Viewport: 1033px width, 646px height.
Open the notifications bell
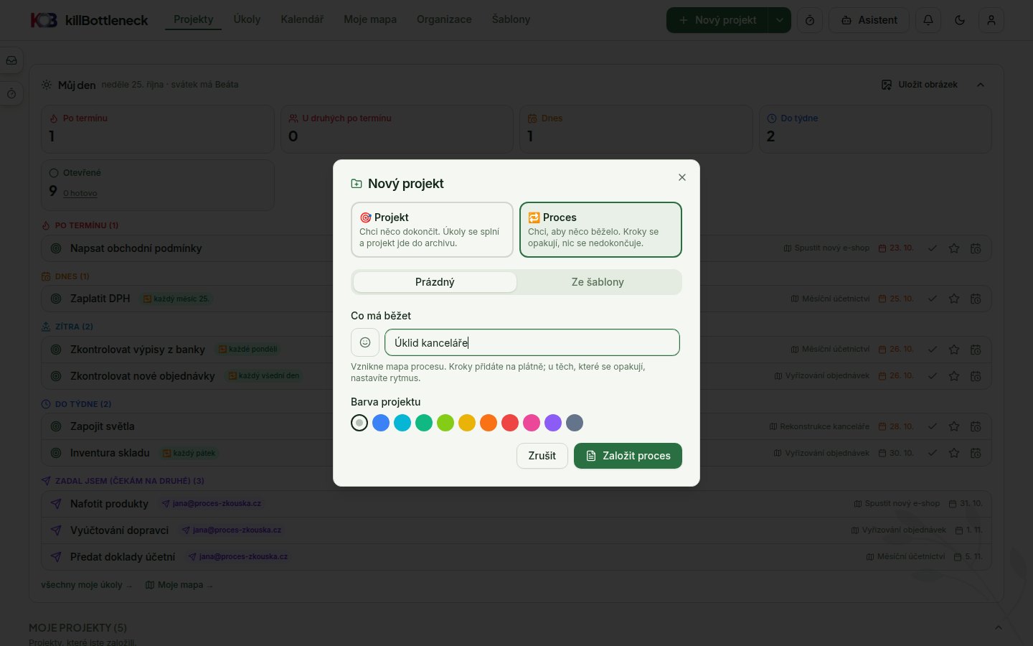tap(928, 20)
